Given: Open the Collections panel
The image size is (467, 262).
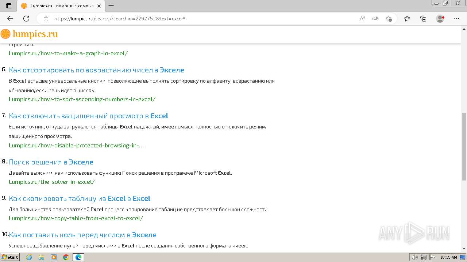Looking at the screenshot, I should pyautogui.click(x=423, y=19).
